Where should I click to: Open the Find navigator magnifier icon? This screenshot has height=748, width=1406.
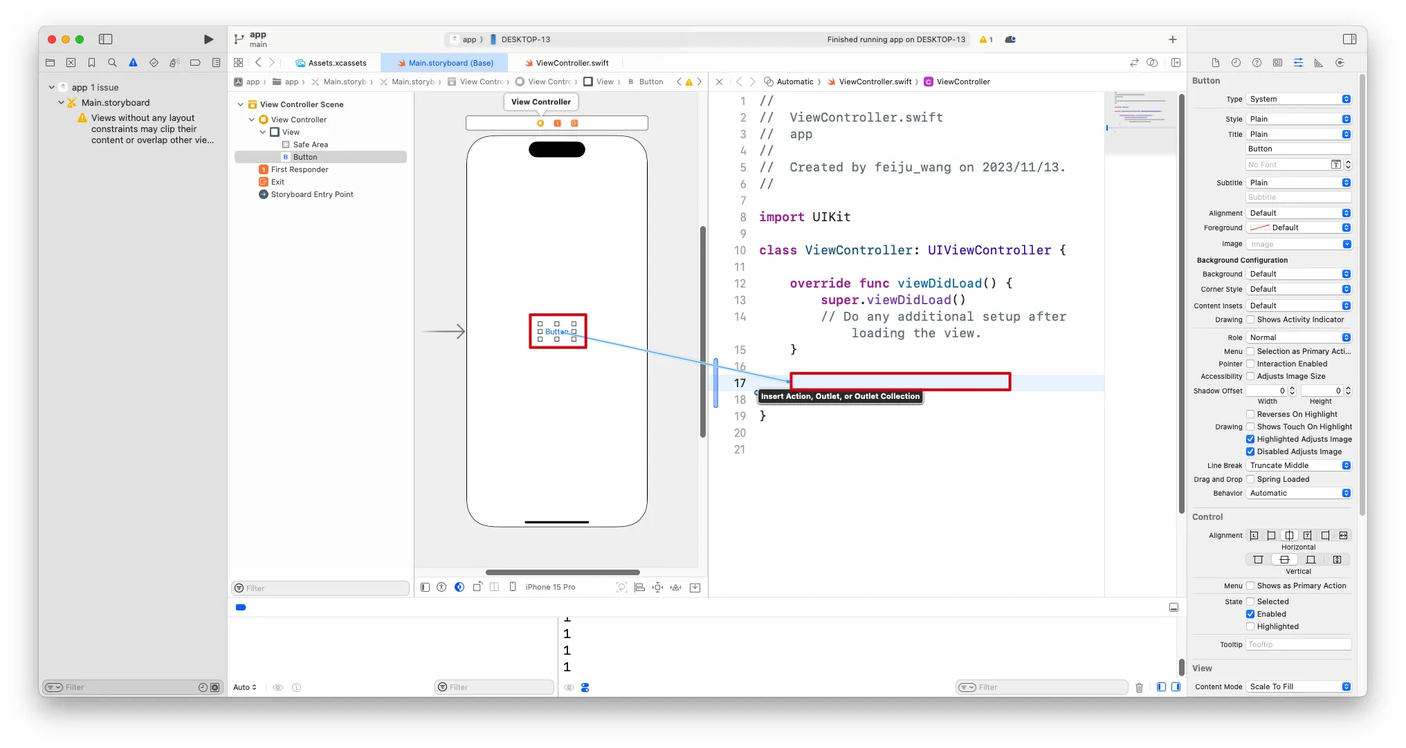(112, 63)
